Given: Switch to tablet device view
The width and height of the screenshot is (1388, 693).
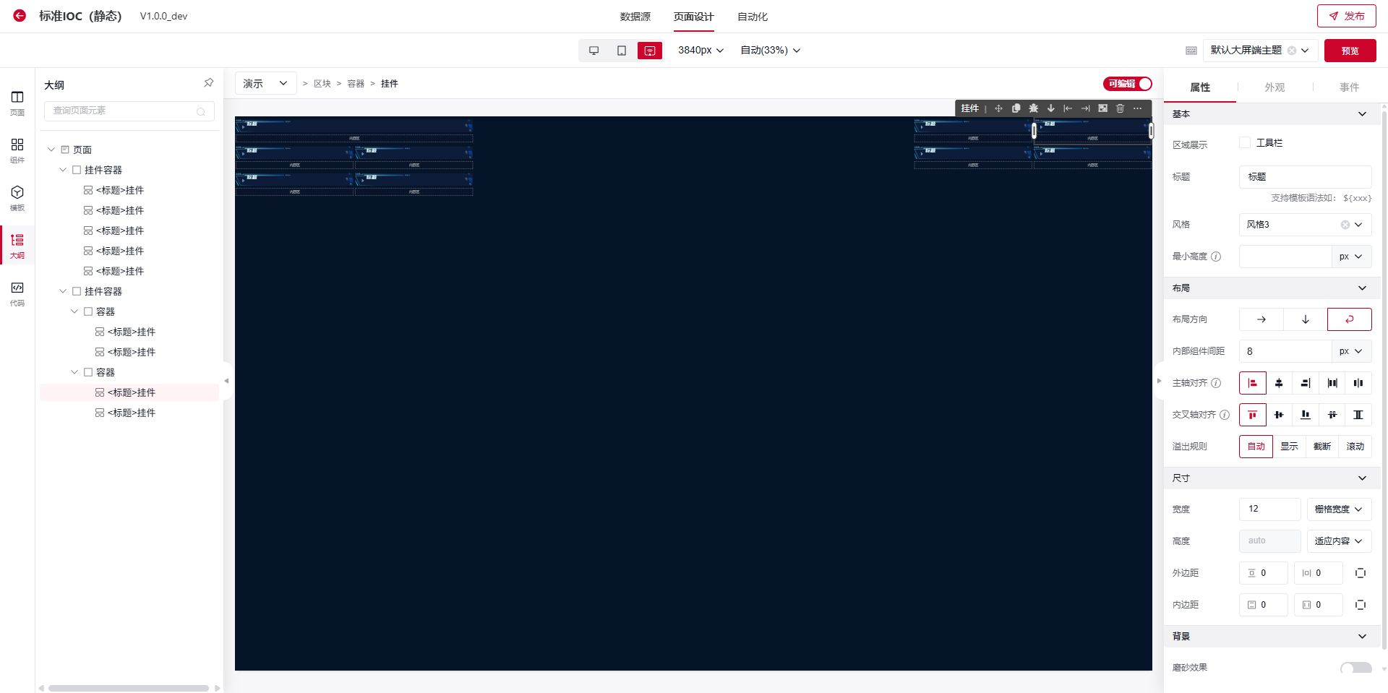Looking at the screenshot, I should (621, 51).
